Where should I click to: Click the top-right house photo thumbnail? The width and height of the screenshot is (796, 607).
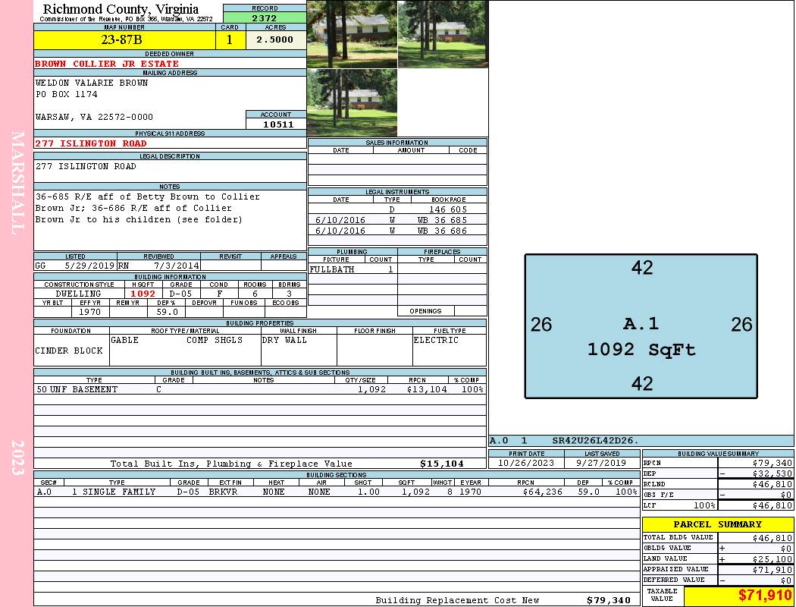coord(442,34)
